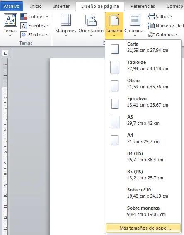184x235 pixels.
Task: Select the A4 paper size
Action: click(x=143, y=140)
